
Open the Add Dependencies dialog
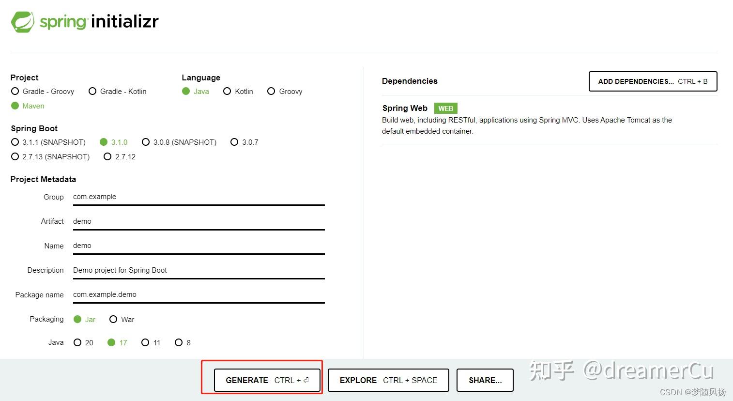click(652, 81)
